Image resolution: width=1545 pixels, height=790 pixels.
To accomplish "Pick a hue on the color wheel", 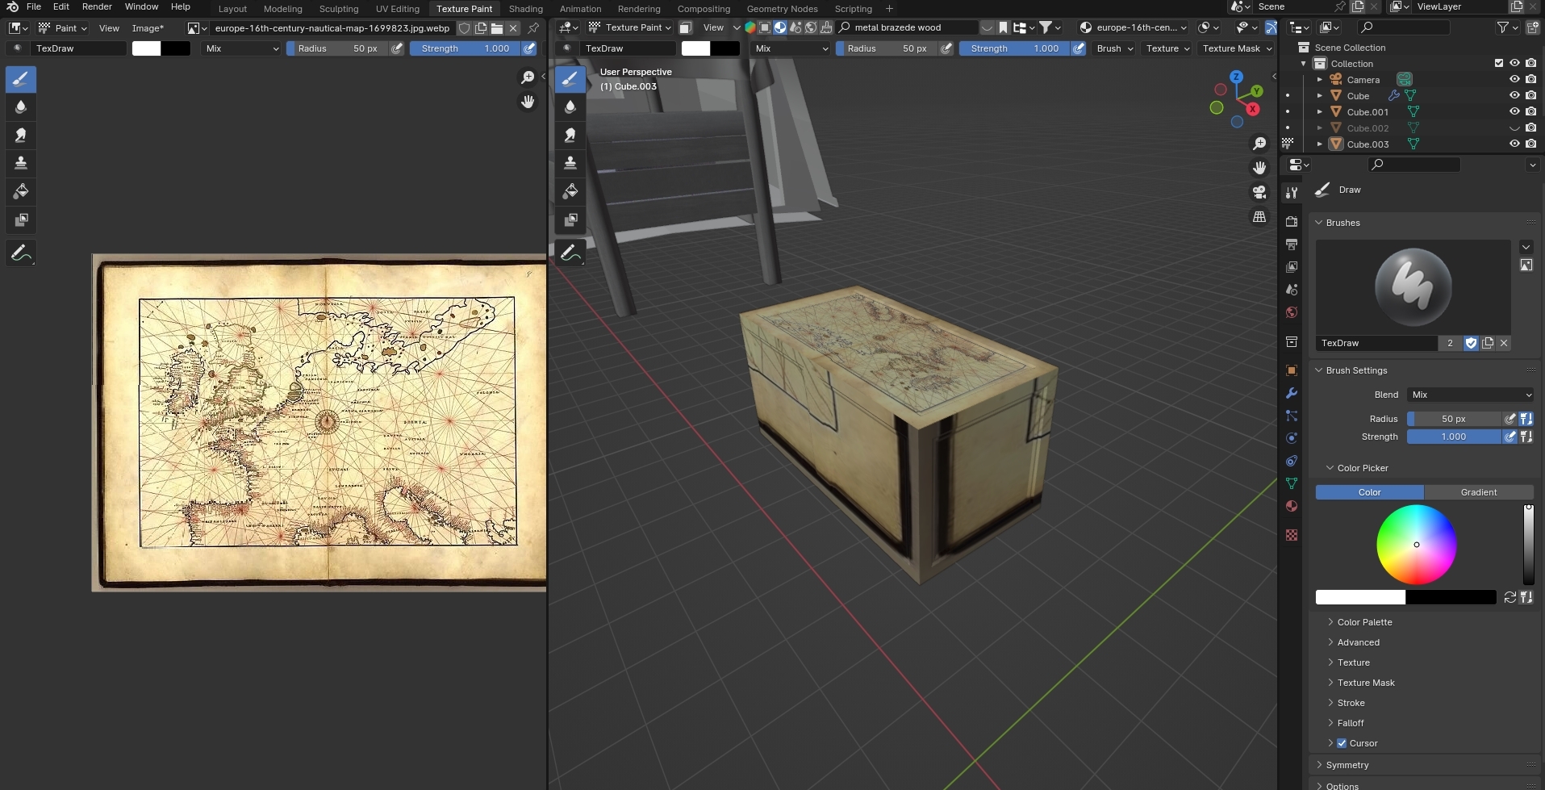I will [x=1416, y=545].
